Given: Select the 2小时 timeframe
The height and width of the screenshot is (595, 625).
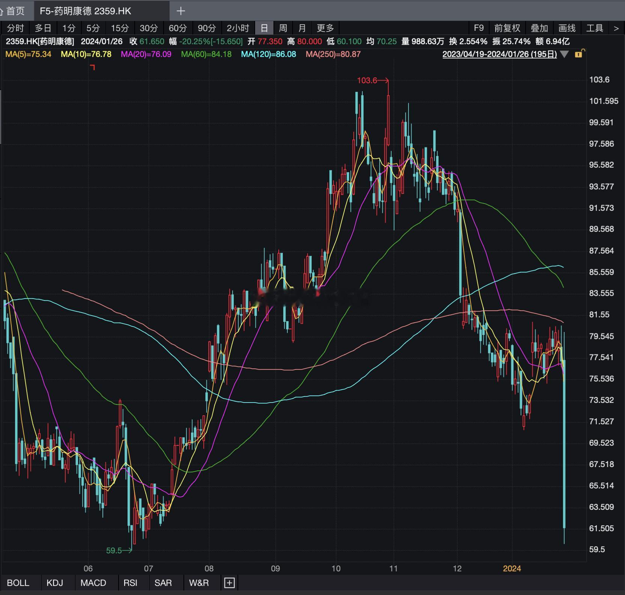Looking at the screenshot, I should coord(238,28).
